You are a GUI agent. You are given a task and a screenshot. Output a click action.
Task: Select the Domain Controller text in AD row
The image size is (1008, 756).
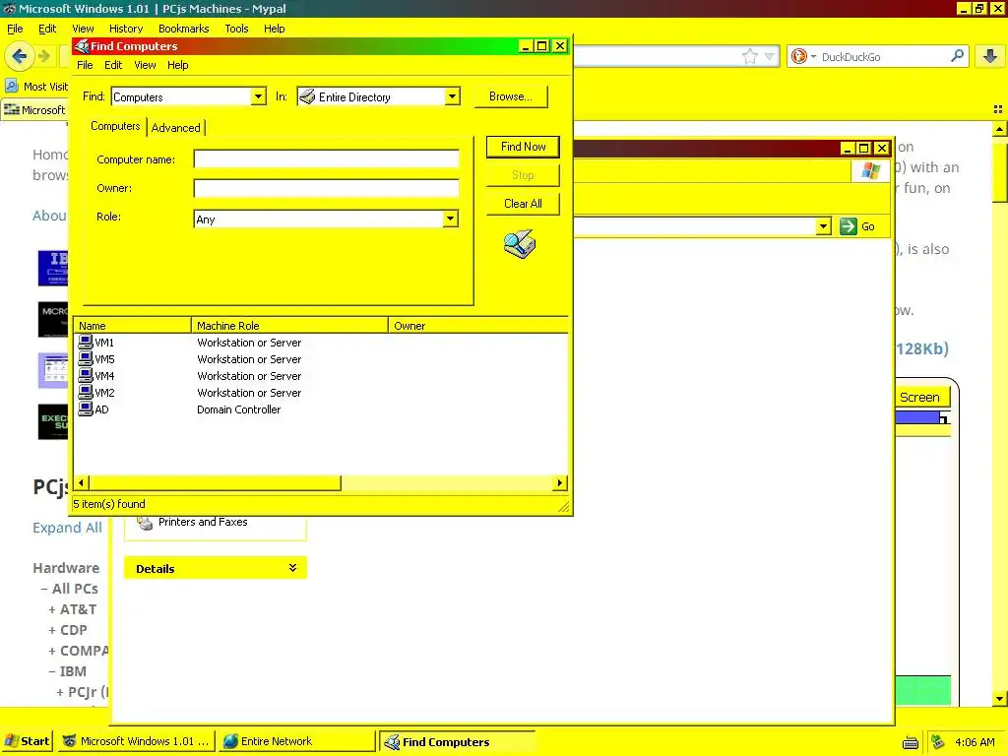[x=238, y=409]
